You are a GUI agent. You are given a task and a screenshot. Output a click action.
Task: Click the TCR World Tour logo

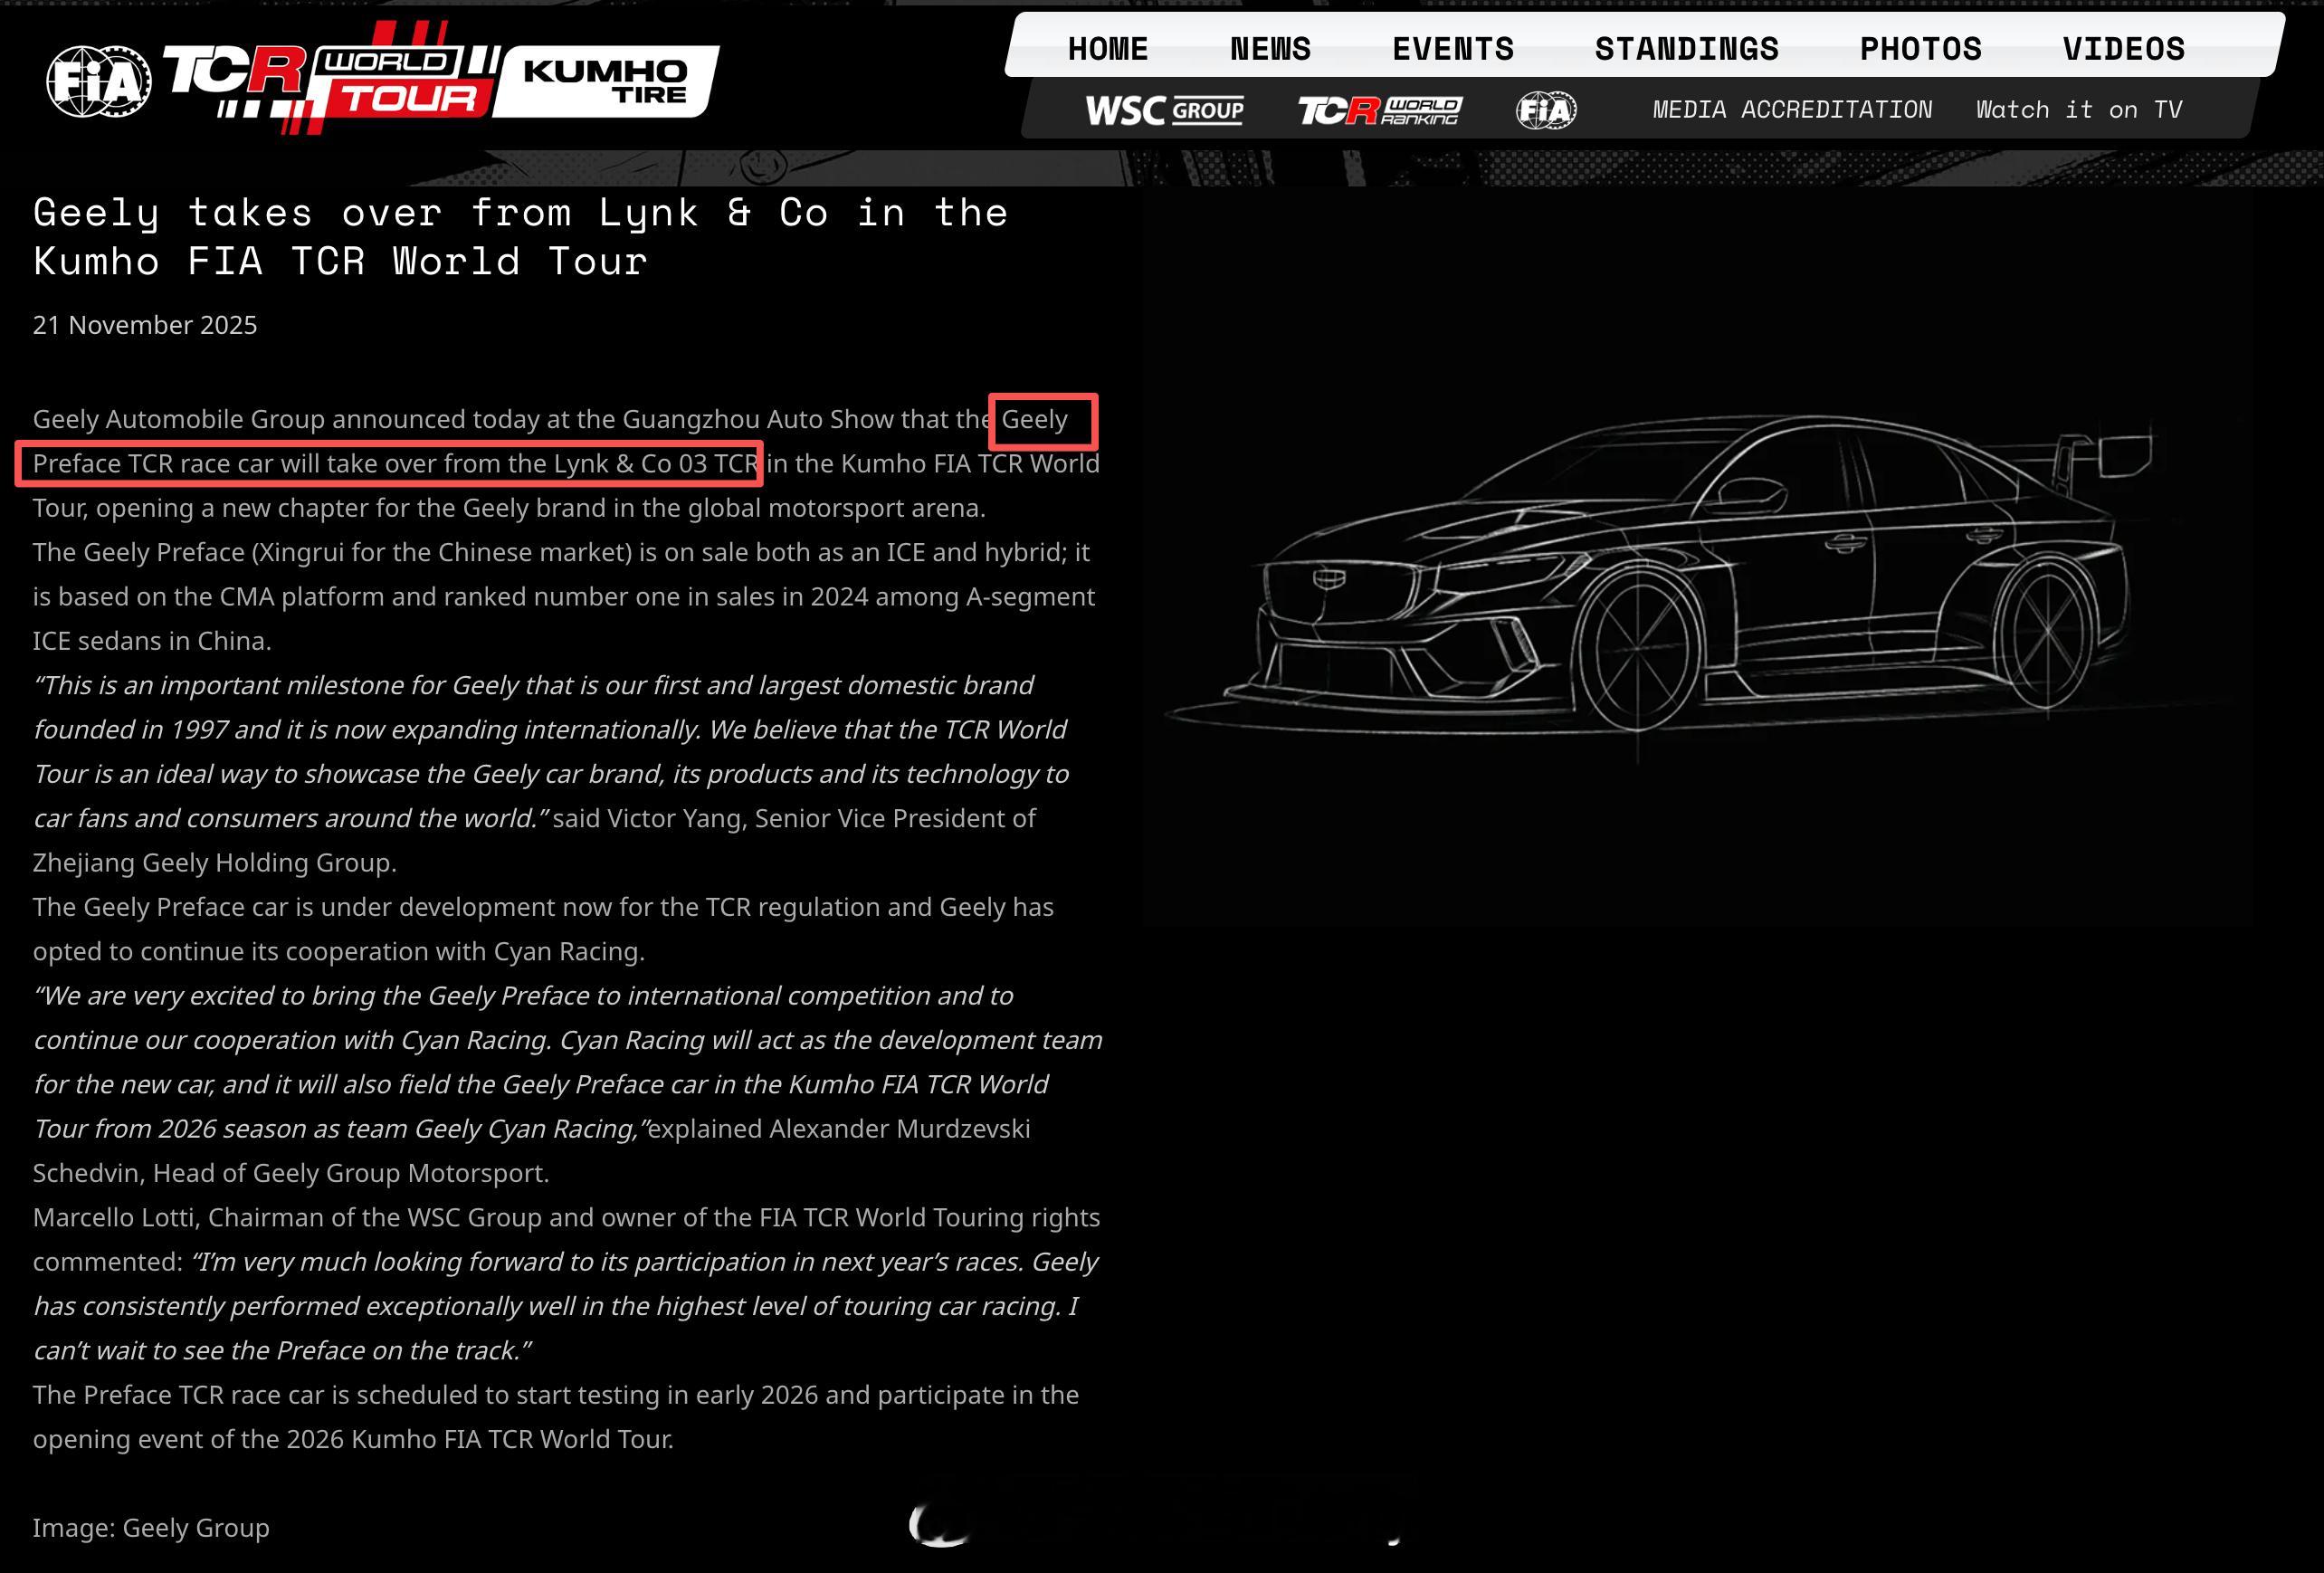[330, 80]
